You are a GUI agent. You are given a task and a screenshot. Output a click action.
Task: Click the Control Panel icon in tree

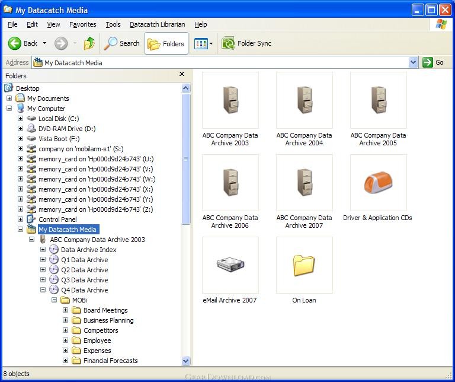point(31,219)
